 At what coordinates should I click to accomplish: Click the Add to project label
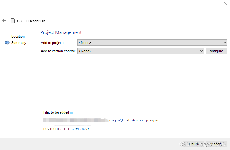click(x=52, y=43)
